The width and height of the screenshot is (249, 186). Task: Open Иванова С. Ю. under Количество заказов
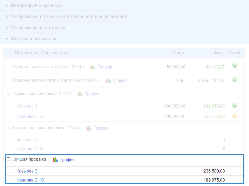click(31, 149)
